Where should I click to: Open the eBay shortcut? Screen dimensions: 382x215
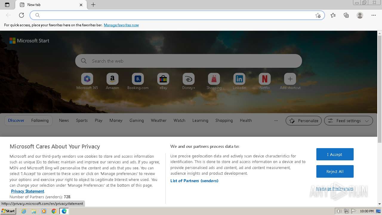pyautogui.click(x=163, y=82)
